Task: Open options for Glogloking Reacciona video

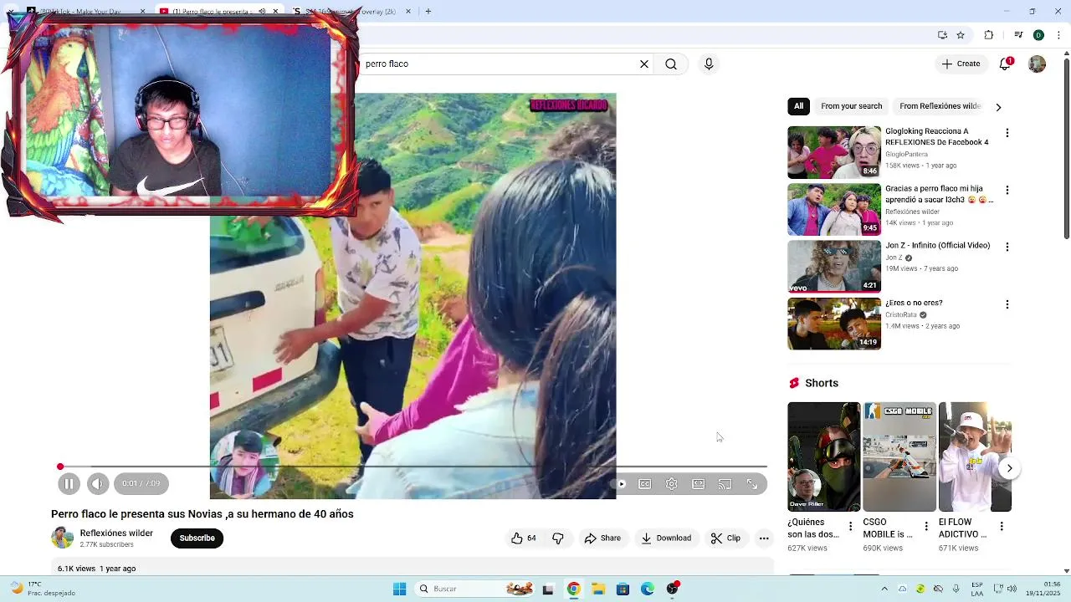Action: 1007,133
